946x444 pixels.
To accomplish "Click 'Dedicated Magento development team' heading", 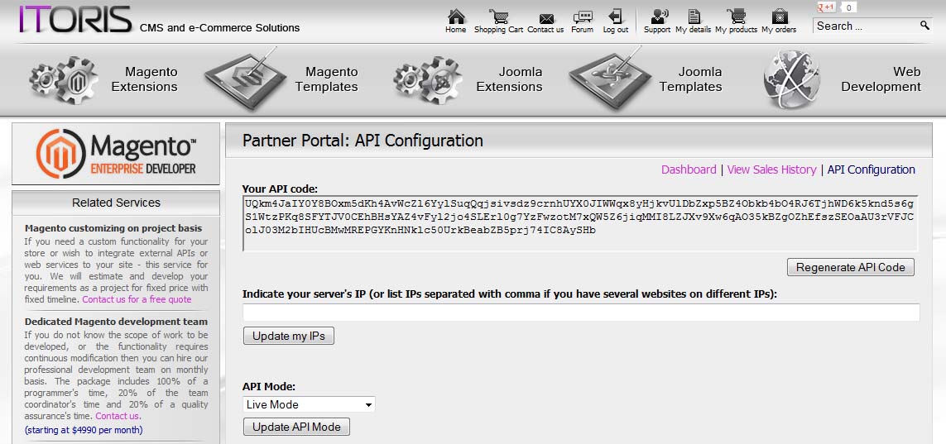I will click(116, 322).
